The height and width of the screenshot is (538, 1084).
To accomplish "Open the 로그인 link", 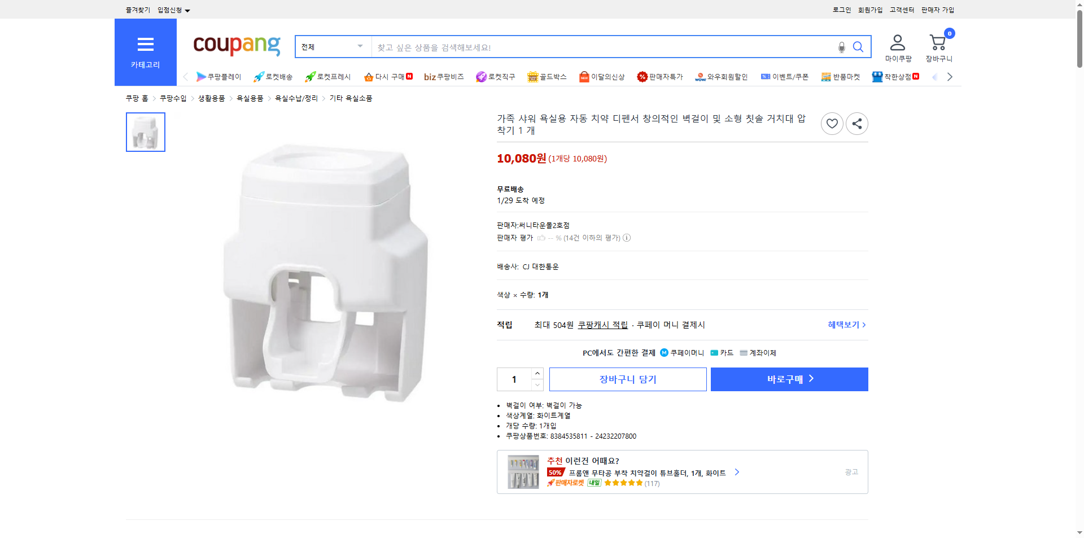I will click(x=841, y=10).
